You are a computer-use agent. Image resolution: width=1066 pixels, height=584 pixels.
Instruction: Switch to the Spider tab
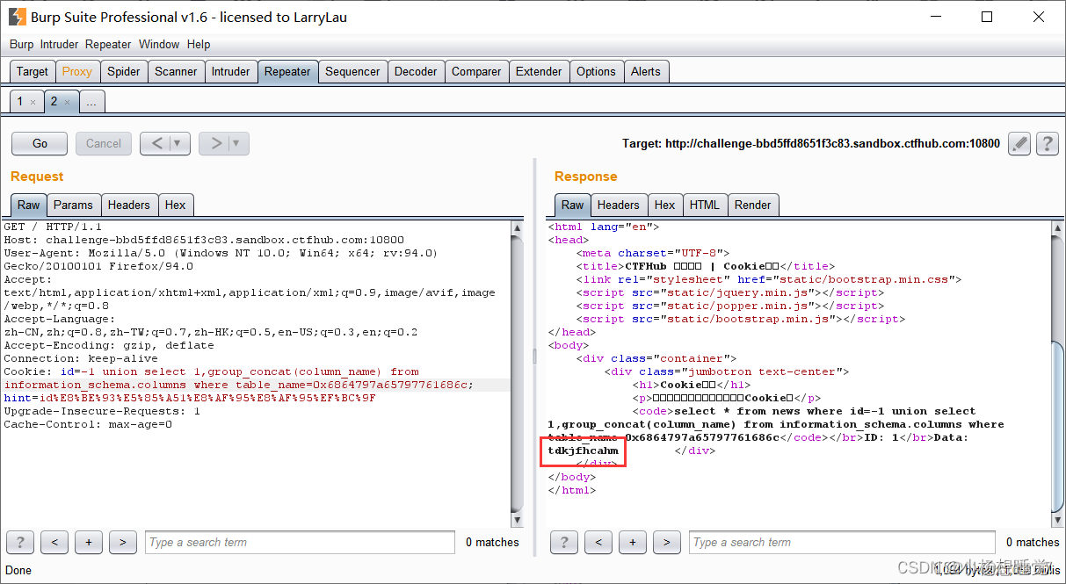124,71
